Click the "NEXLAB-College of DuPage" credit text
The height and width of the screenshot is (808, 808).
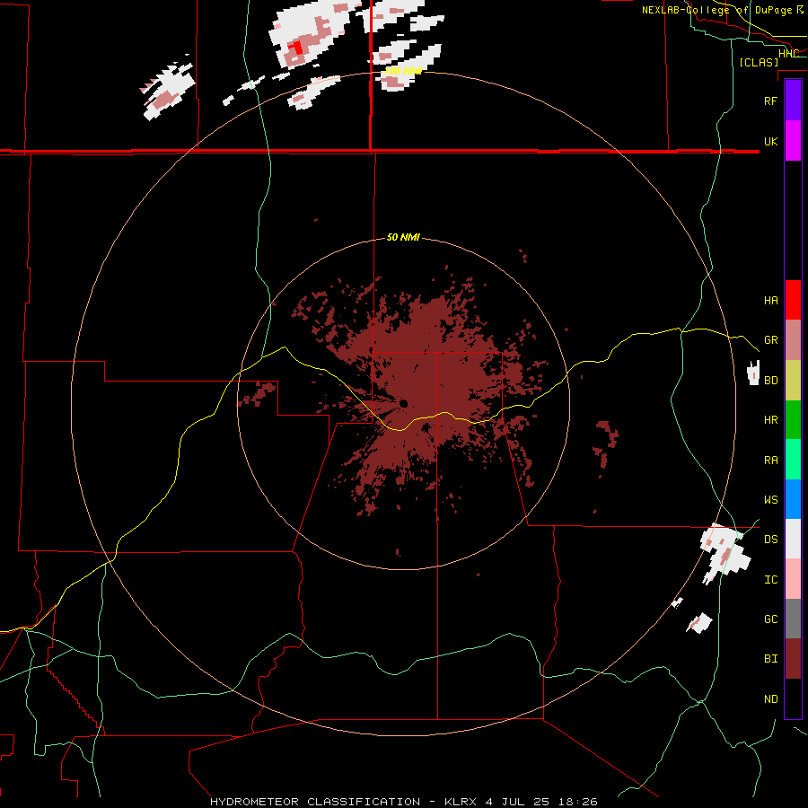tap(716, 10)
